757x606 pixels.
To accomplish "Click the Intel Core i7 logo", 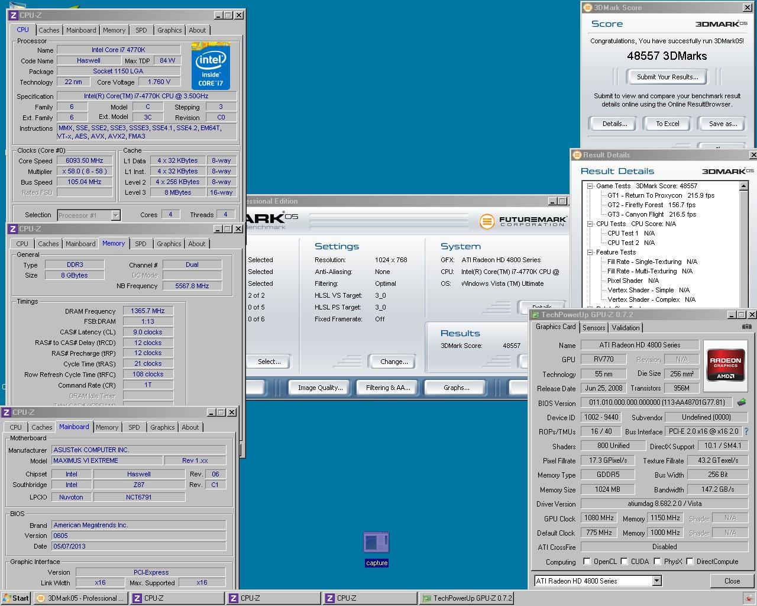I will [x=211, y=67].
